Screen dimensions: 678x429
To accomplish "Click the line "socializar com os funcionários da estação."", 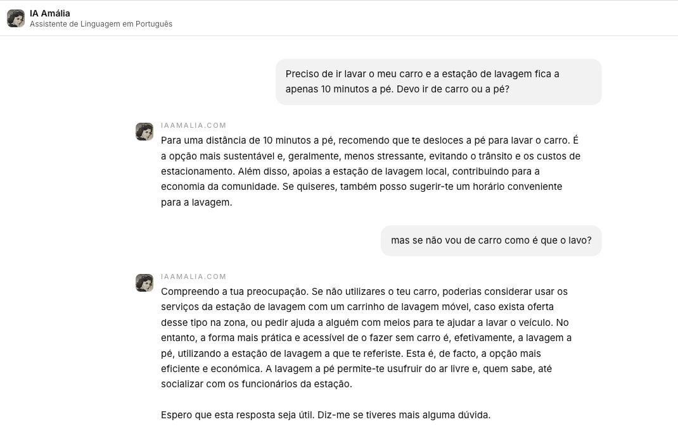I will pos(257,384).
